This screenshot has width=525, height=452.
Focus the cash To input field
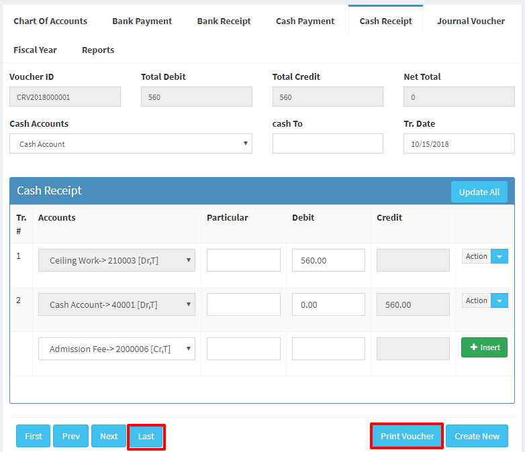point(328,144)
